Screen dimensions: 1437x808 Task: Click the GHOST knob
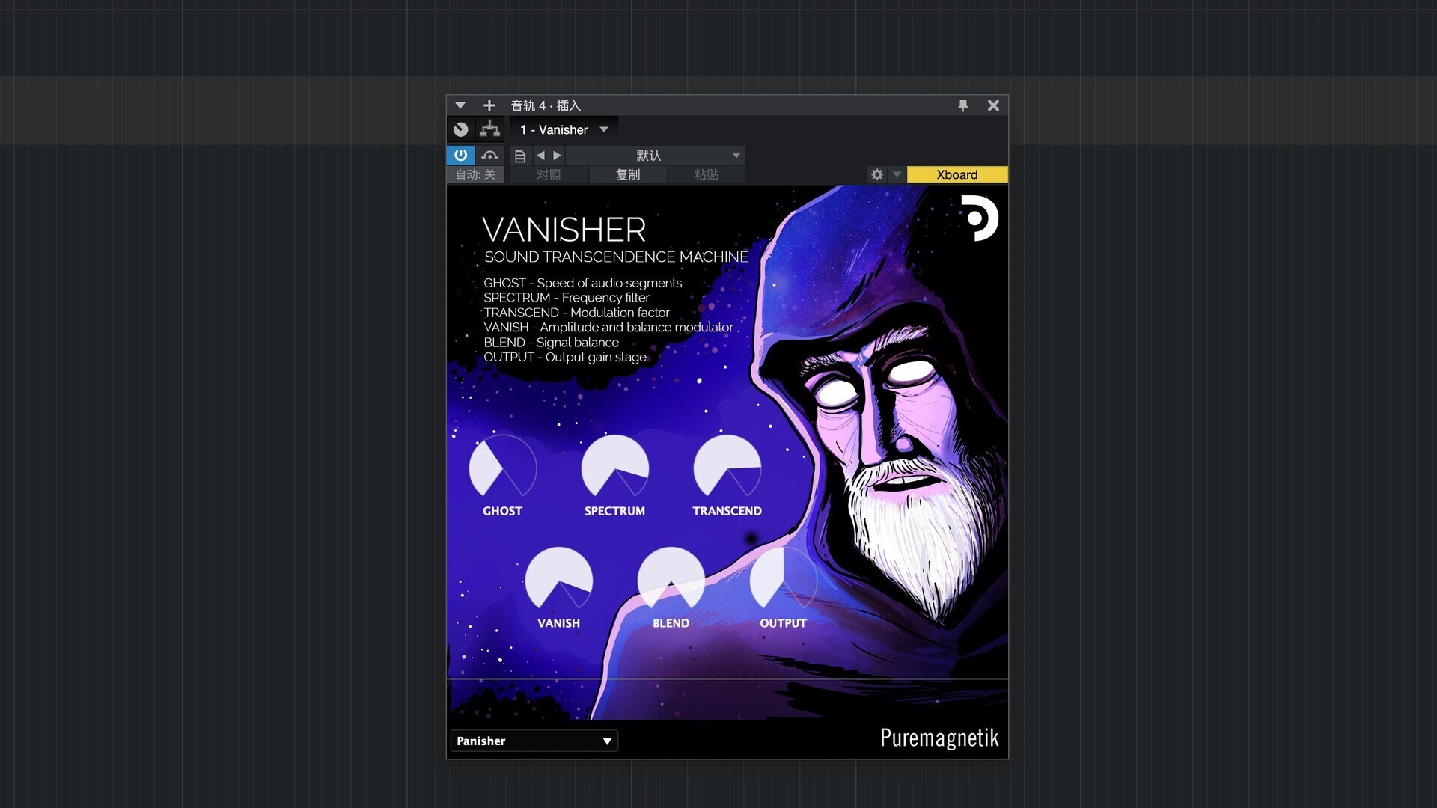point(502,468)
